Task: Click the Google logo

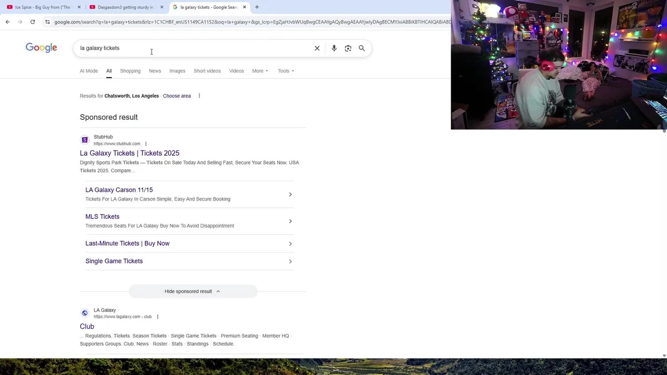Action: pos(41,48)
